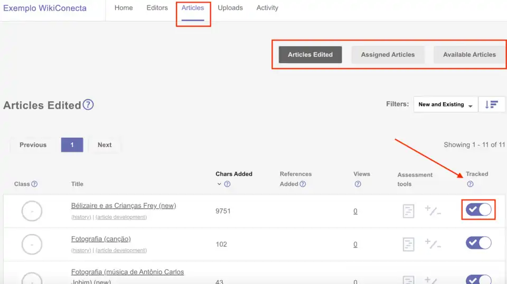Go to the Next page of results

105,145
